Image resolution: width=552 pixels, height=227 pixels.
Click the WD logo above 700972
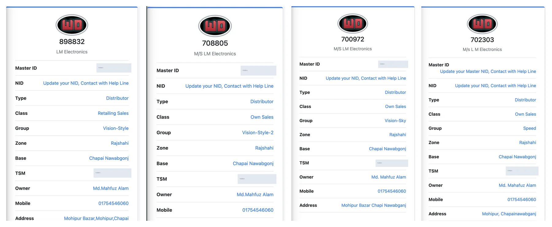tap(353, 24)
